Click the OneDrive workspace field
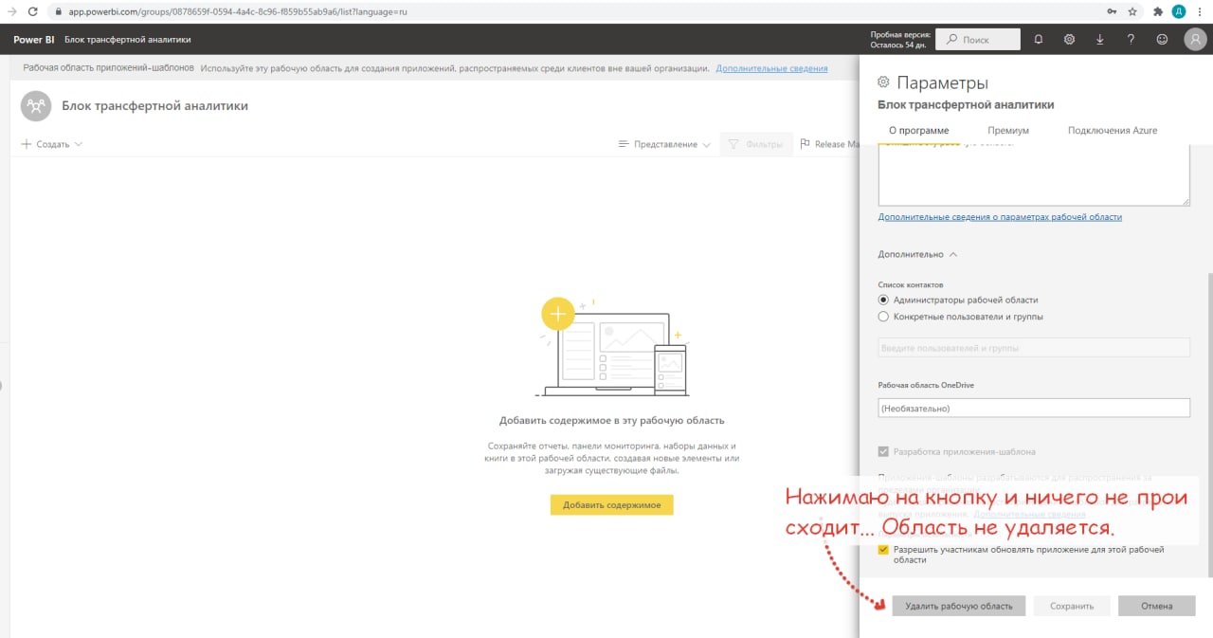This screenshot has width=1213, height=638. [x=1034, y=408]
